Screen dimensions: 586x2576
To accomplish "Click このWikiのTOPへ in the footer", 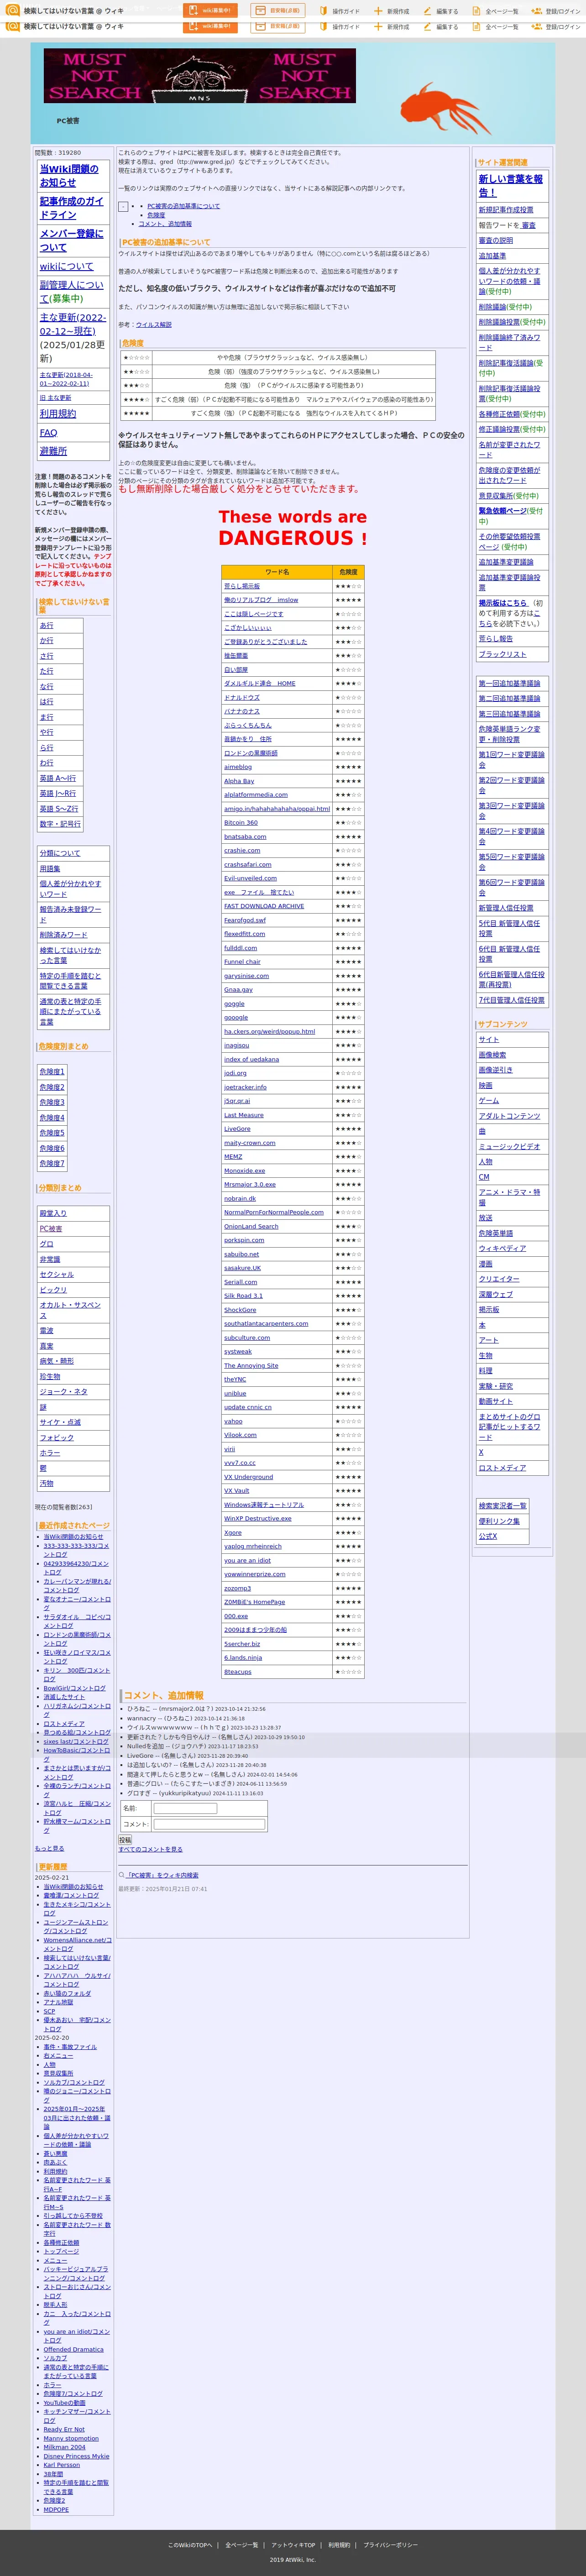I will (x=190, y=2545).
